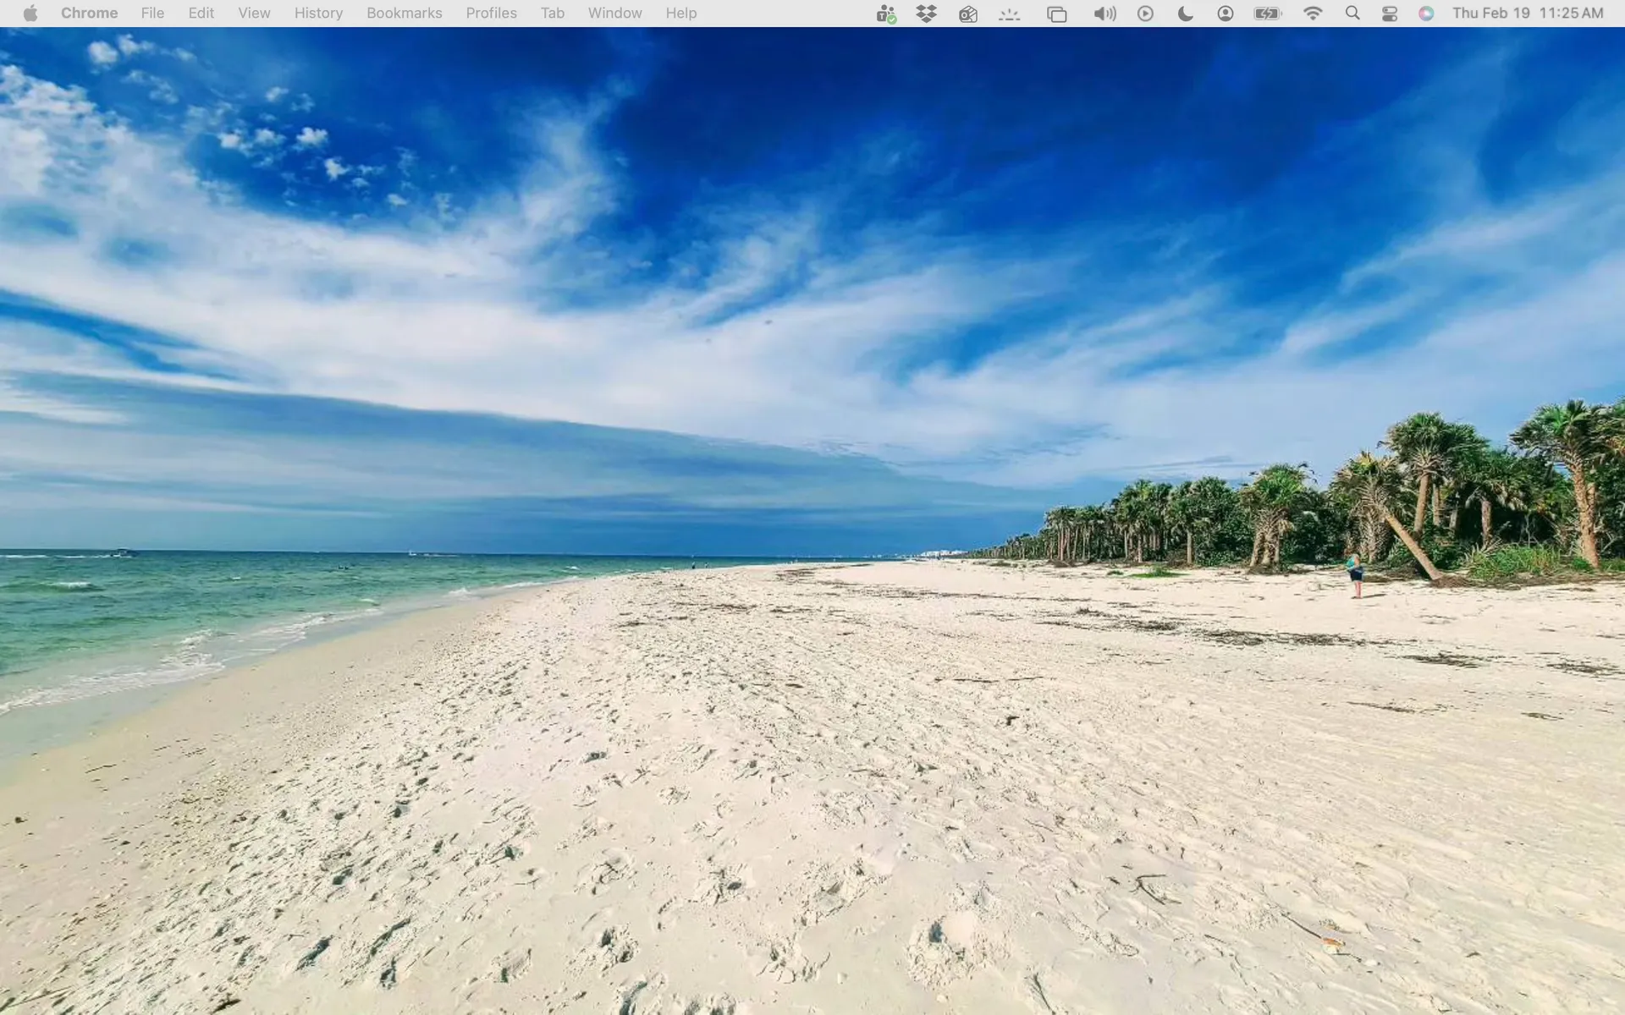Image resolution: width=1625 pixels, height=1015 pixels.
Task: Open the History menu
Action: [318, 14]
